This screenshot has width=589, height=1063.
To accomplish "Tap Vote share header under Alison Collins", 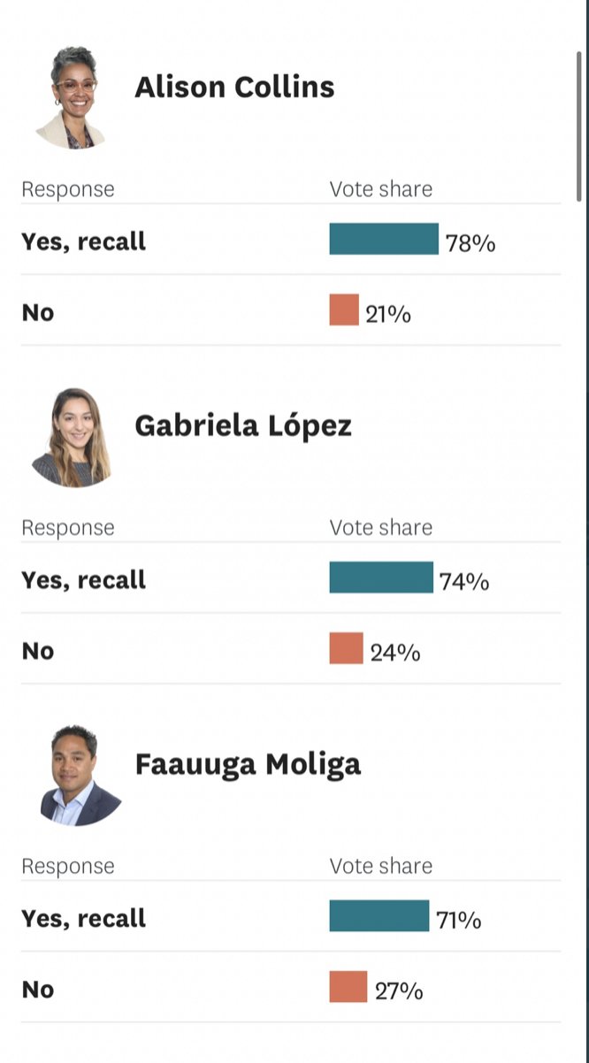I will click(x=381, y=189).
